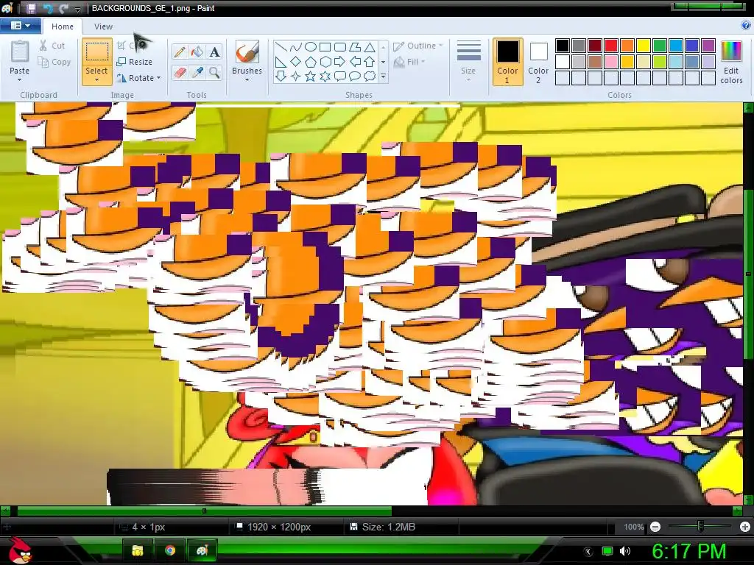
Task: Choose the Right triangle shape
Action: [x=281, y=62]
